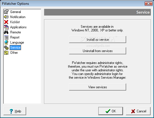The width and height of the screenshot is (154, 118).
Task: Select Kicklist in the options list
Action: pos(15,22)
